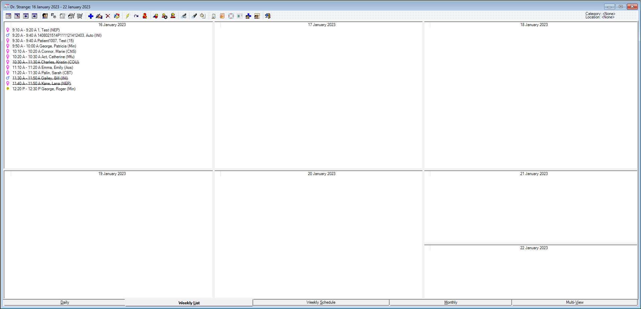Select the crossed-out Gailey, Bill (INI) appointment
This screenshot has width=641, height=309.
(40, 78)
